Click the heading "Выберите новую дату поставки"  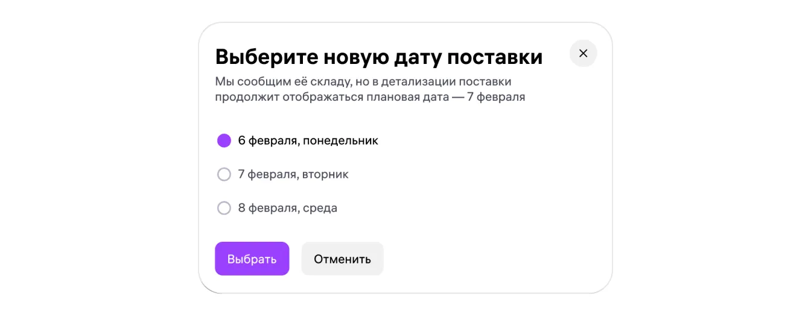click(378, 57)
